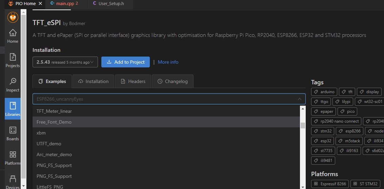The image size is (384, 189).
Task: Click the examples list scrollbar thumb
Action: point(303,125)
